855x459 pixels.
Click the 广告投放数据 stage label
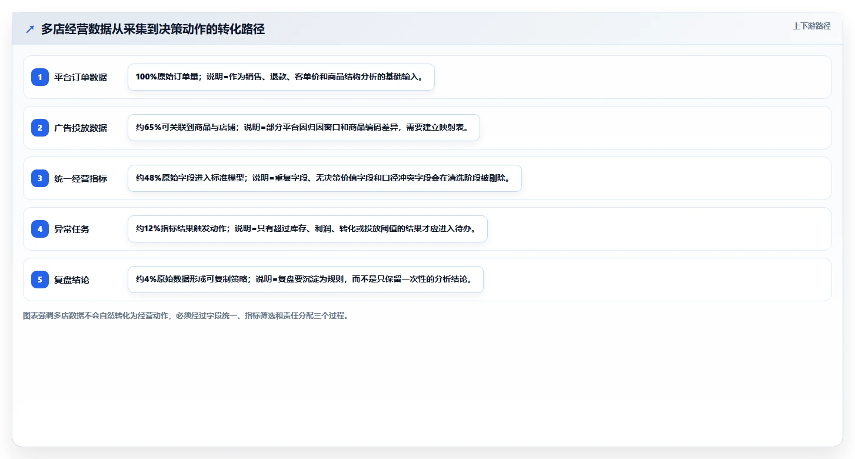tap(81, 128)
